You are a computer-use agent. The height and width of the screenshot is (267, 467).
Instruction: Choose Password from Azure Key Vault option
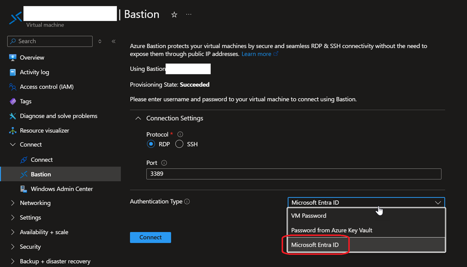(x=332, y=231)
